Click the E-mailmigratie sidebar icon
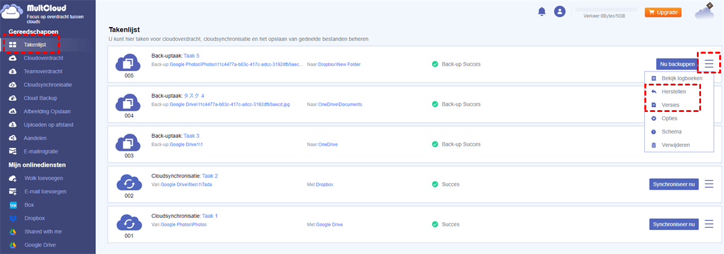The image size is (724, 254). point(13,151)
